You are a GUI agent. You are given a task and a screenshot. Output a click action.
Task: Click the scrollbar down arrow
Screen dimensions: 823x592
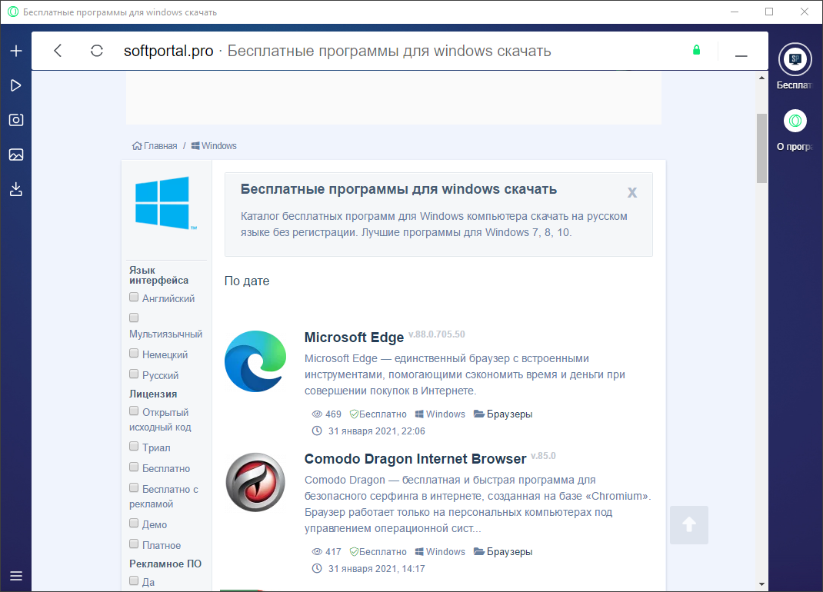[x=761, y=584]
